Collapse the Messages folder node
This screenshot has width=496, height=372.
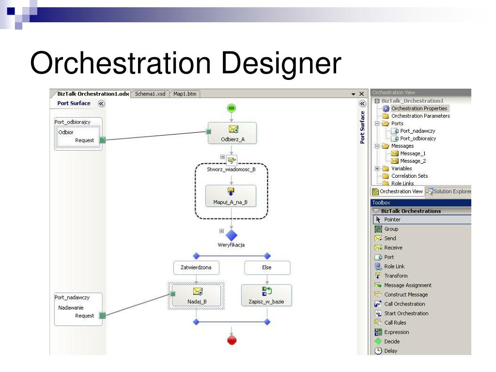tap(377, 146)
